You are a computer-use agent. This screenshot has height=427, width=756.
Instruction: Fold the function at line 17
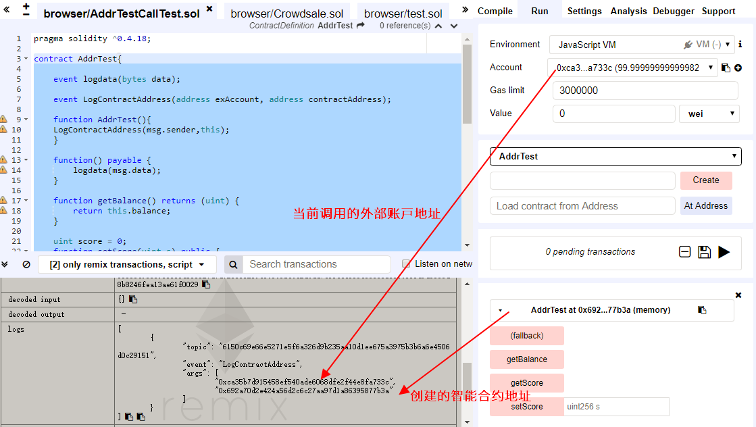26,201
